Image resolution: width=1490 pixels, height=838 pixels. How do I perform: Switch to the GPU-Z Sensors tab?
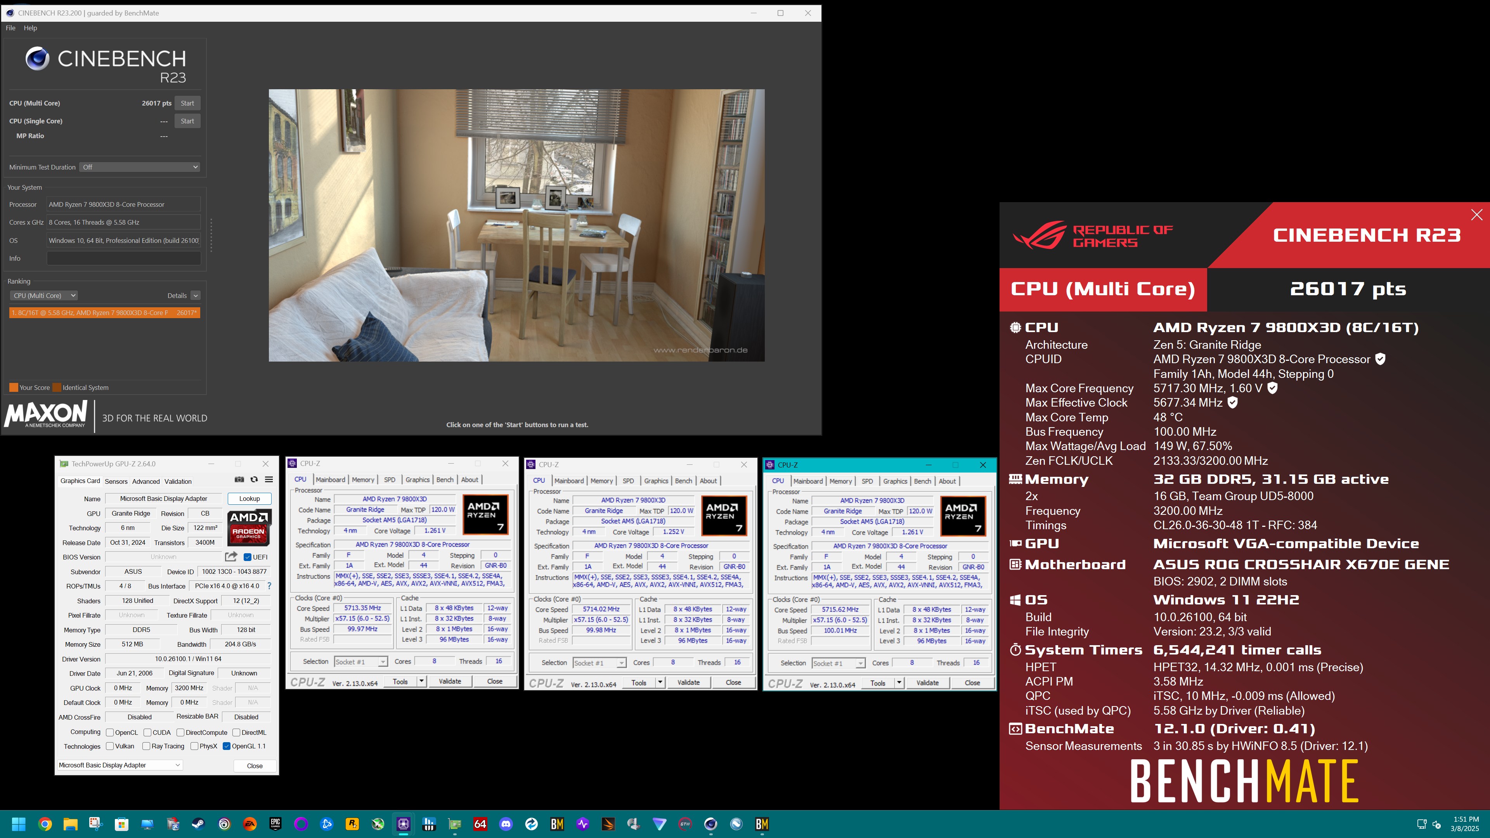[x=116, y=481]
